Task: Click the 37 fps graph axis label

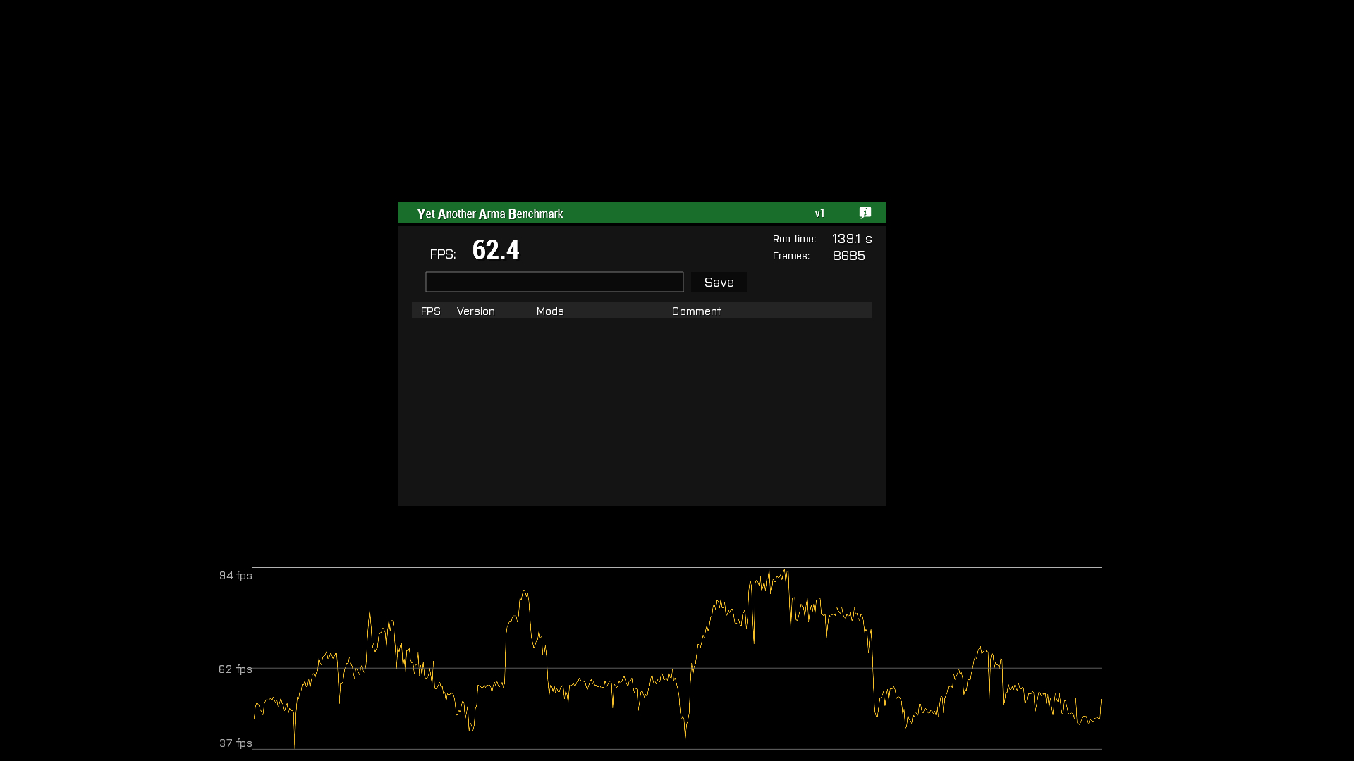Action: [236, 743]
